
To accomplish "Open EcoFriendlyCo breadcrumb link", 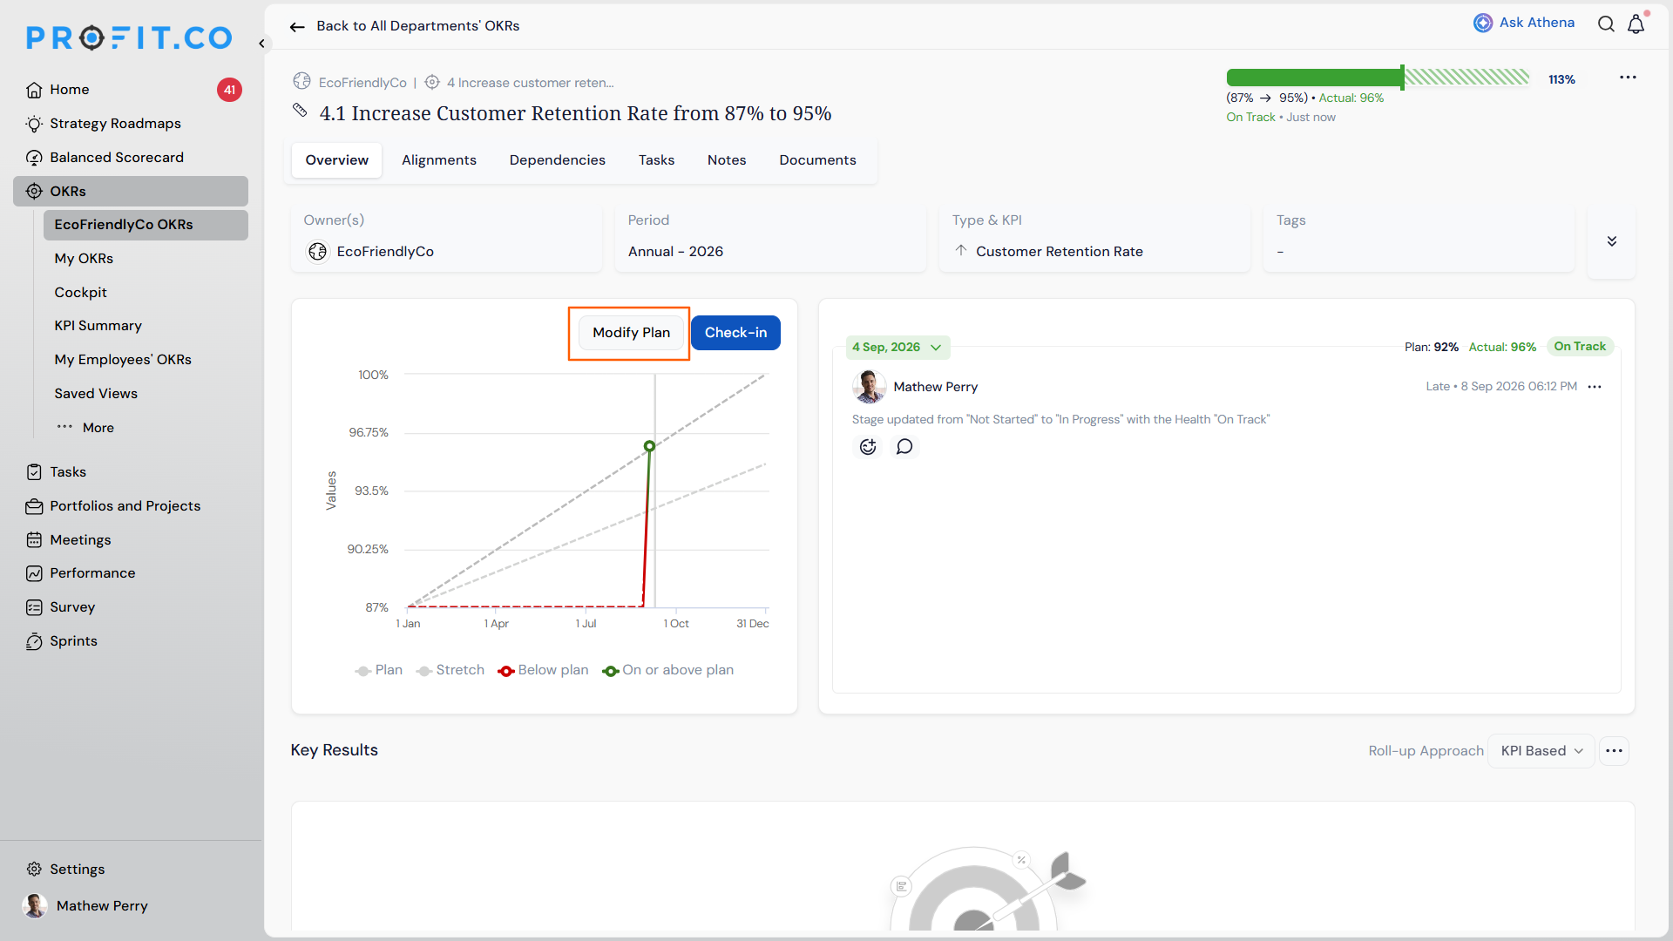I will point(362,83).
